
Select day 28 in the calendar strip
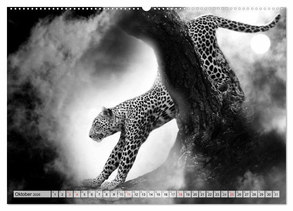pos(254,194)
